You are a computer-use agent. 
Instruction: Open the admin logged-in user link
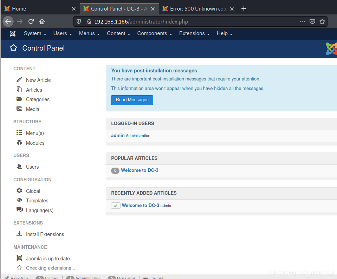[118, 135]
